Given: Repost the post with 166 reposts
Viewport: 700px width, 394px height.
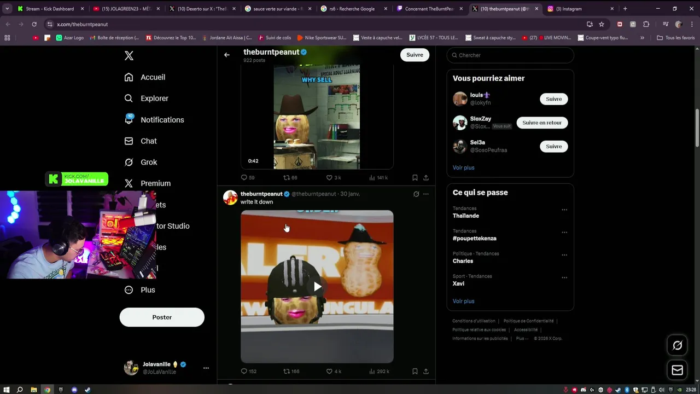Looking at the screenshot, I should [x=291, y=371].
